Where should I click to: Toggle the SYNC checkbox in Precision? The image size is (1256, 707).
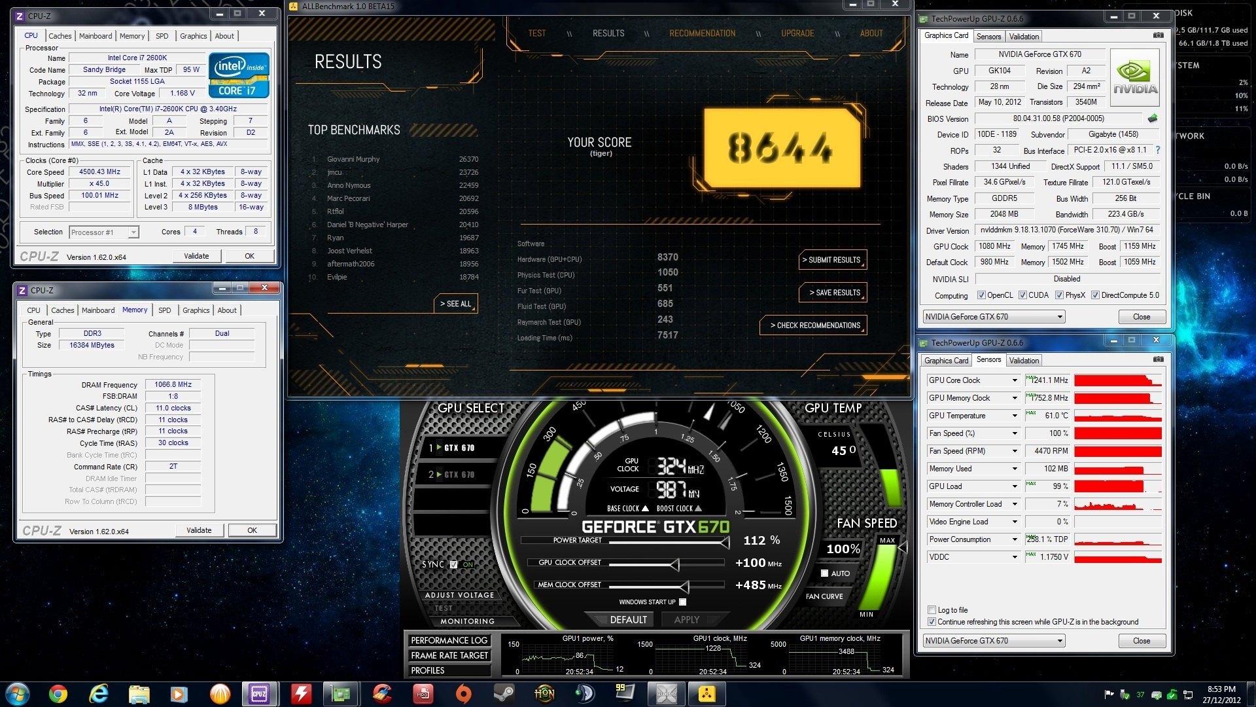(454, 564)
